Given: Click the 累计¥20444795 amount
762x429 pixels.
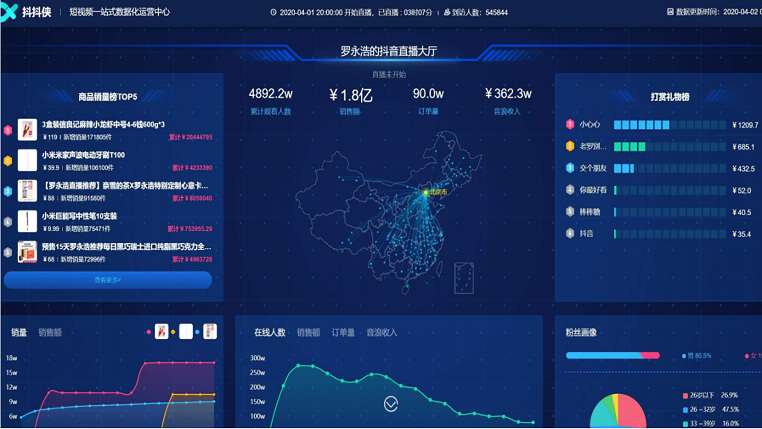Looking at the screenshot, I should (191, 137).
